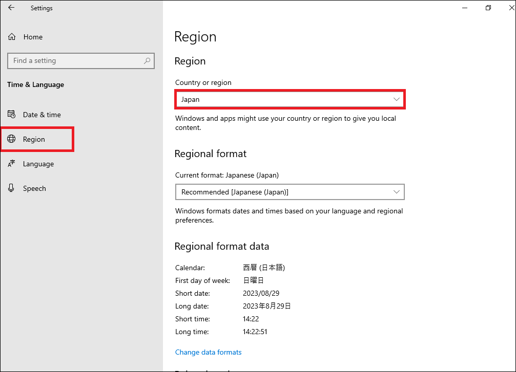Click the Language character icon
The image size is (516, 372).
[x=12, y=164]
